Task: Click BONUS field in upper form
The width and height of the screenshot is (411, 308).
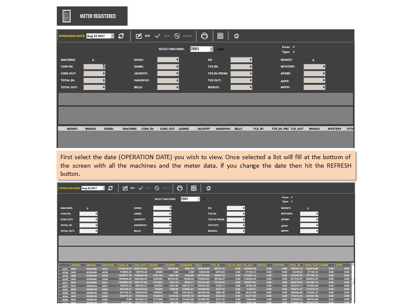Action: tap(241, 87)
